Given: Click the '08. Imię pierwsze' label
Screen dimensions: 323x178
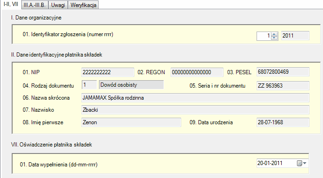Looking at the screenshot, I should coord(43,122).
